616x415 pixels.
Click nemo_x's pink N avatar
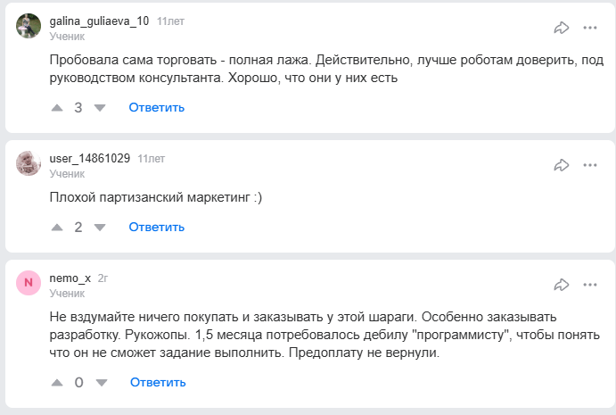(x=29, y=283)
